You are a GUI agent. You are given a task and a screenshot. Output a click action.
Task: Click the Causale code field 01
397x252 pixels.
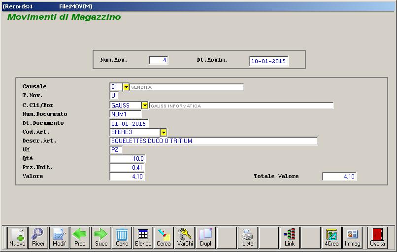(x=116, y=87)
